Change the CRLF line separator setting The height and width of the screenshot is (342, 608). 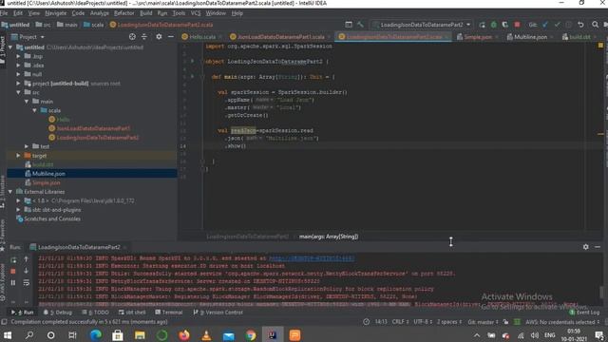400,322
